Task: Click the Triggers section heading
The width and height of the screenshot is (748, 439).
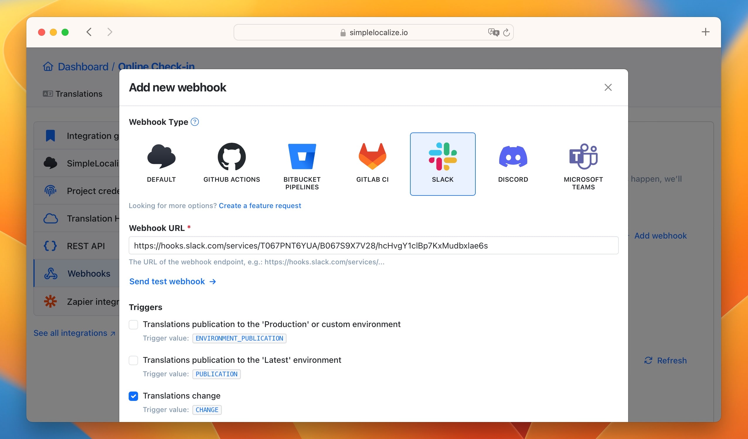Action: coord(145,307)
